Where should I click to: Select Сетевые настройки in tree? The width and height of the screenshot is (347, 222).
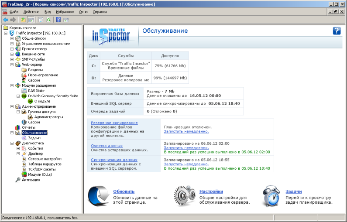(45, 159)
